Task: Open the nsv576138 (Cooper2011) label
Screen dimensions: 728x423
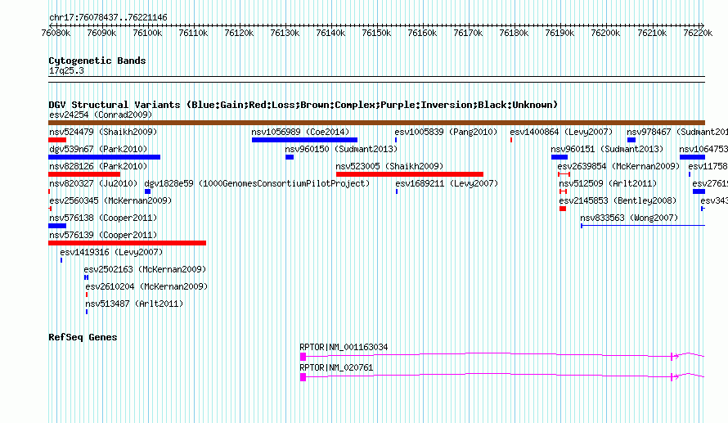Action: tap(103, 218)
